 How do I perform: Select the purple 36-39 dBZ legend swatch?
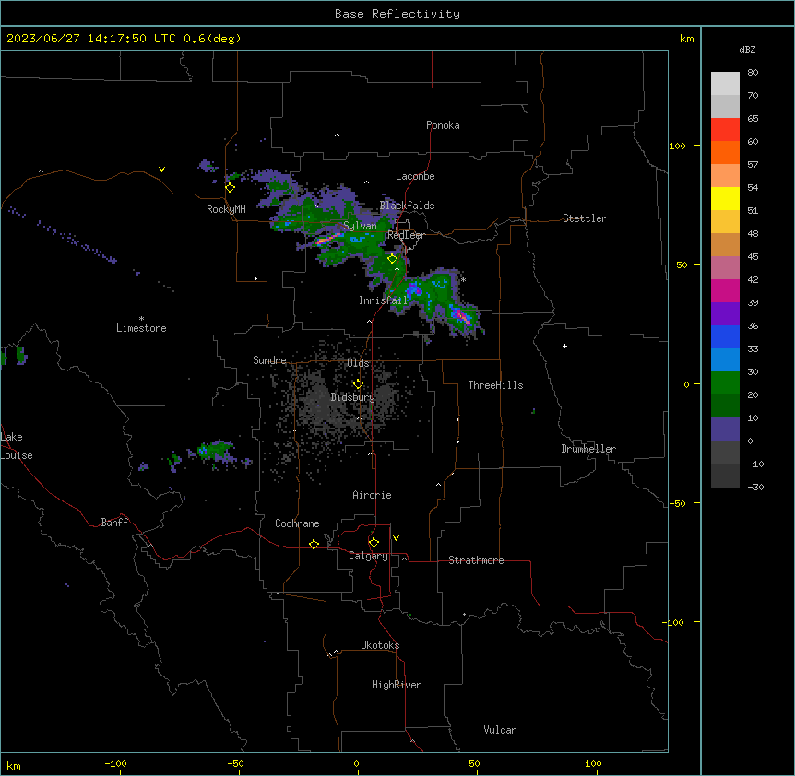725,313
